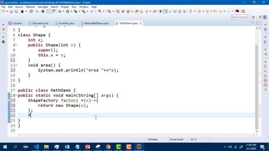Open the File menu
Screen dimensions: 269x151
point(3,7)
